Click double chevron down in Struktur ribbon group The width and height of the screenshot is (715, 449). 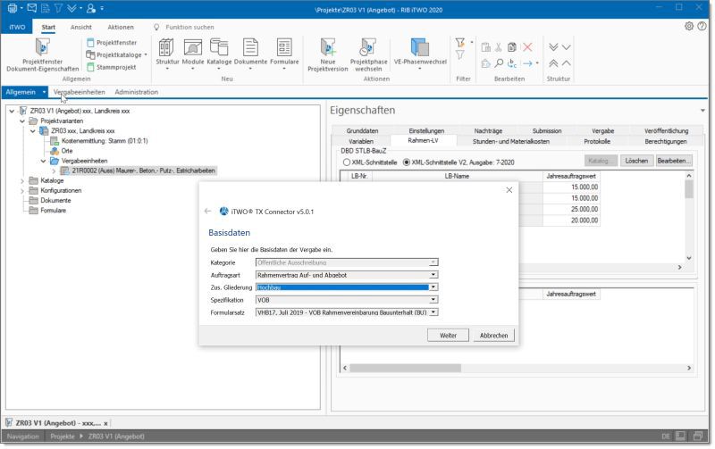(553, 47)
